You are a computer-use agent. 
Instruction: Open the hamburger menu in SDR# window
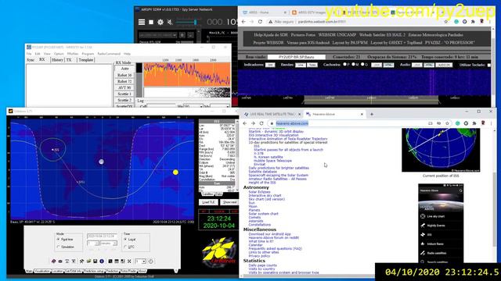pyautogui.click(x=142, y=22)
